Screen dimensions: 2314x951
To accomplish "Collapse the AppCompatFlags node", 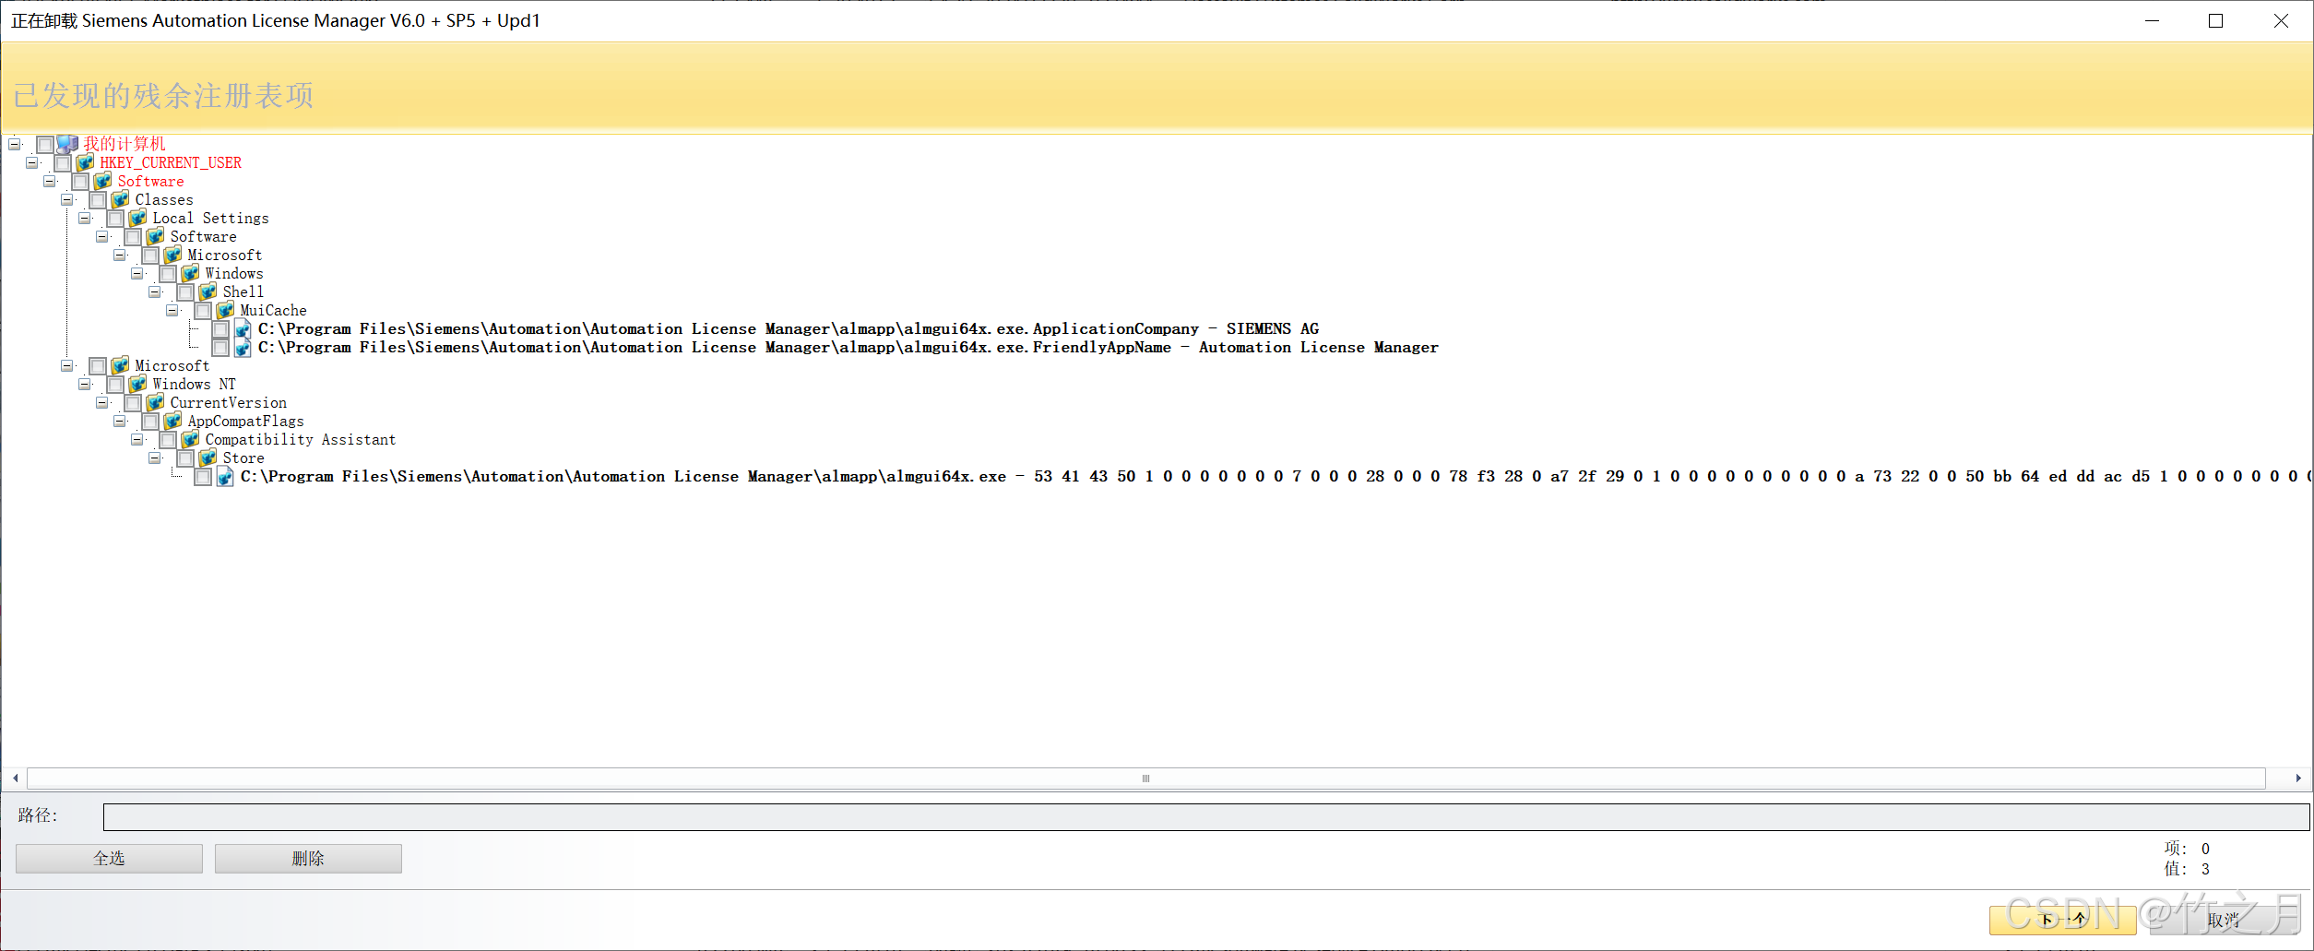I will point(119,421).
